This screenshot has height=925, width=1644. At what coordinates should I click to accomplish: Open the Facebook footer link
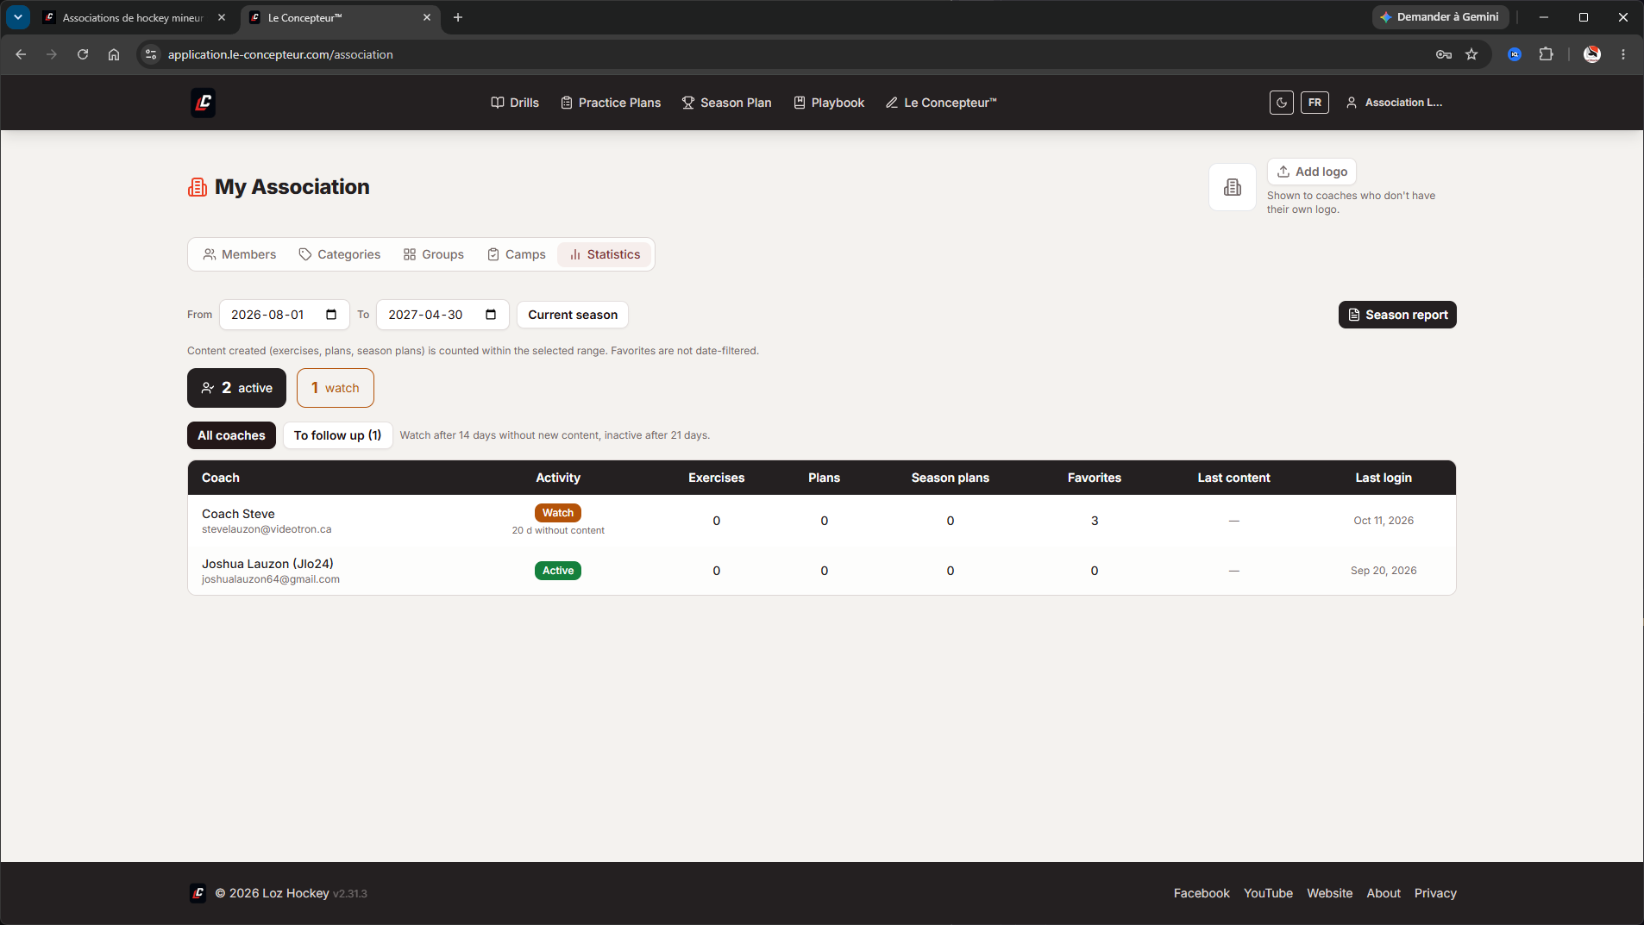point(1202,893)
